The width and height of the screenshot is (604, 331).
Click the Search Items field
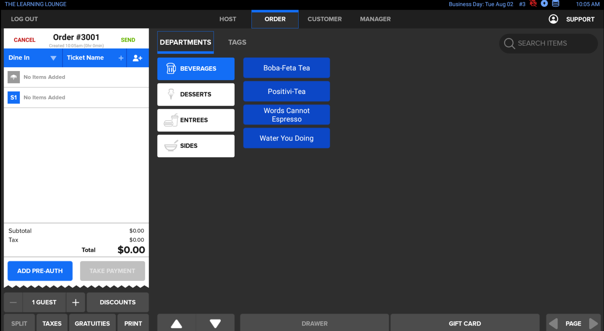548,43
